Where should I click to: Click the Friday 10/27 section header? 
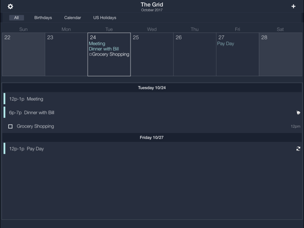coord(152,138)
